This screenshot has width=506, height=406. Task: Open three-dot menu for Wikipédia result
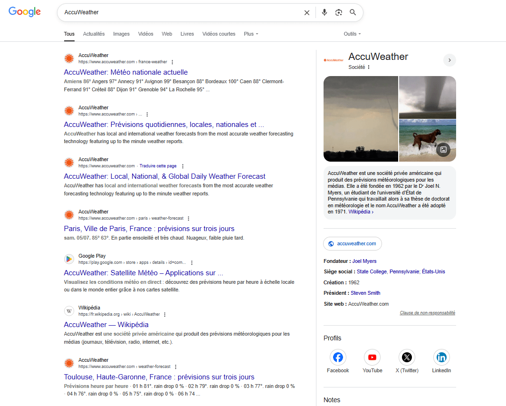pyautogui.click(x=164, y=315)
